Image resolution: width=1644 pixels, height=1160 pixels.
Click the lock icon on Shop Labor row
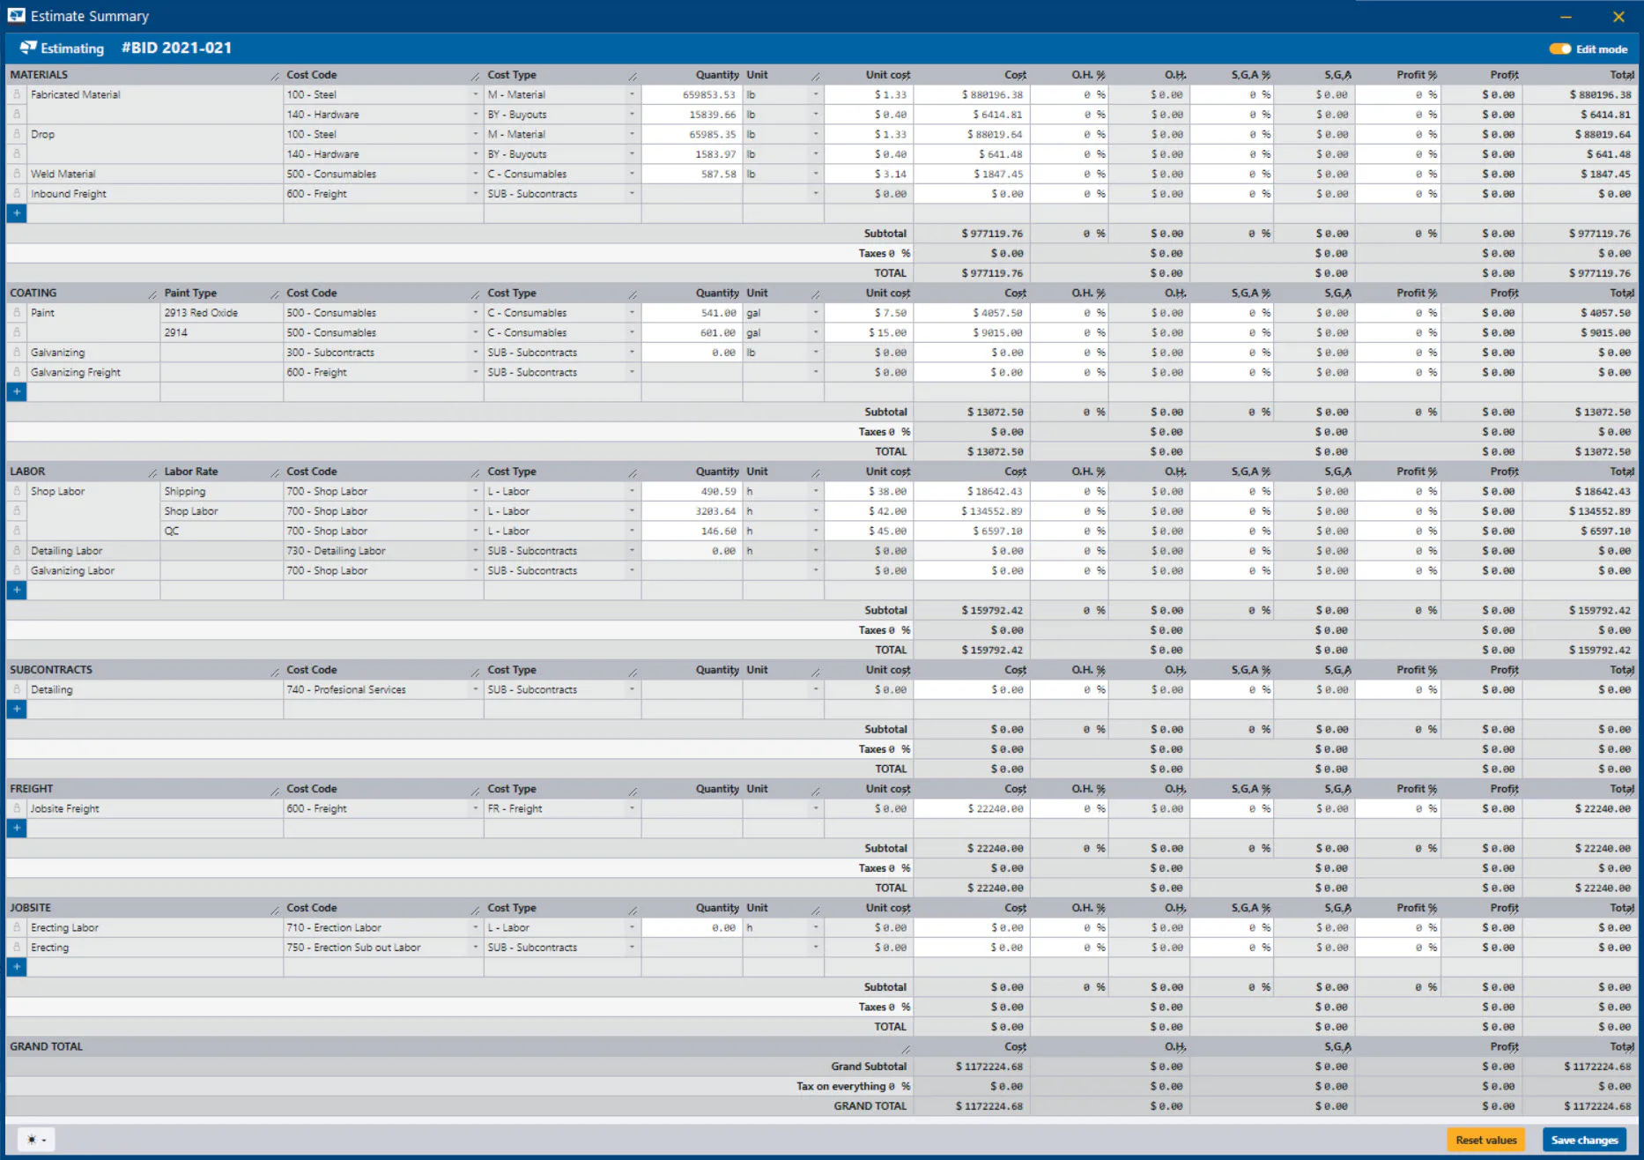pyautogui.click(x=17, y=491)
